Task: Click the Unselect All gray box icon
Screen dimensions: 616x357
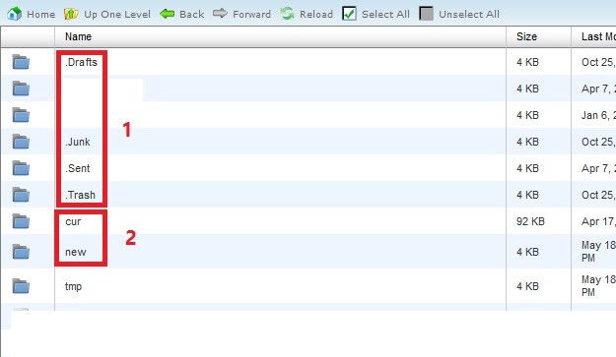Action: tap(426, 14)
